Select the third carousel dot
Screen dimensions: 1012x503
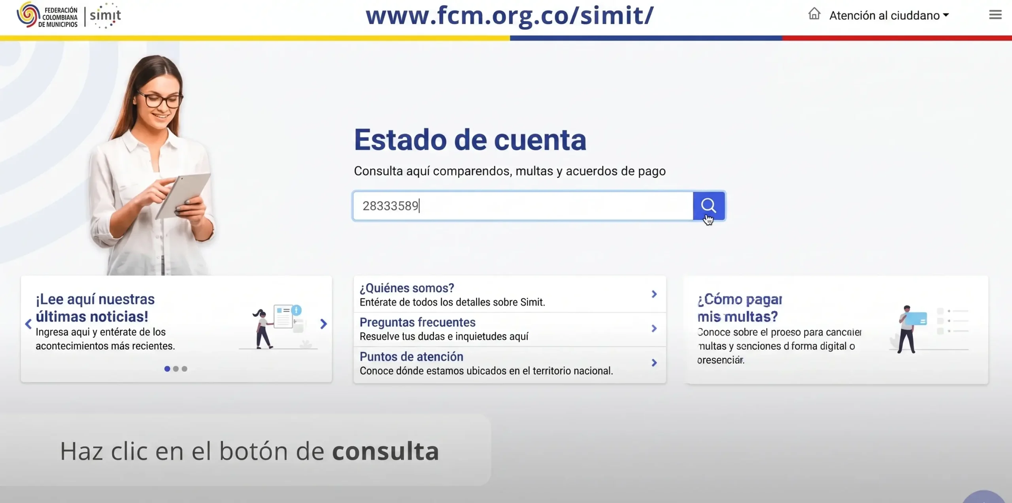click(x=184, y=369)
